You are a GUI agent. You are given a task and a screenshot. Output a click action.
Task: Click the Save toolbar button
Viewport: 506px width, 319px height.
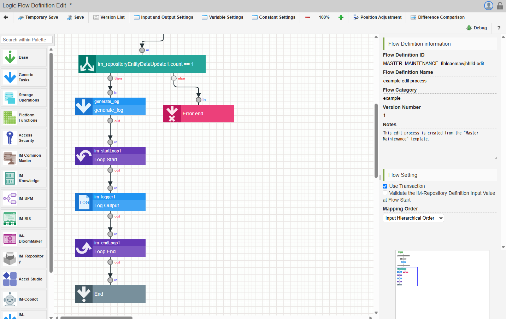[x=75, y=17]
